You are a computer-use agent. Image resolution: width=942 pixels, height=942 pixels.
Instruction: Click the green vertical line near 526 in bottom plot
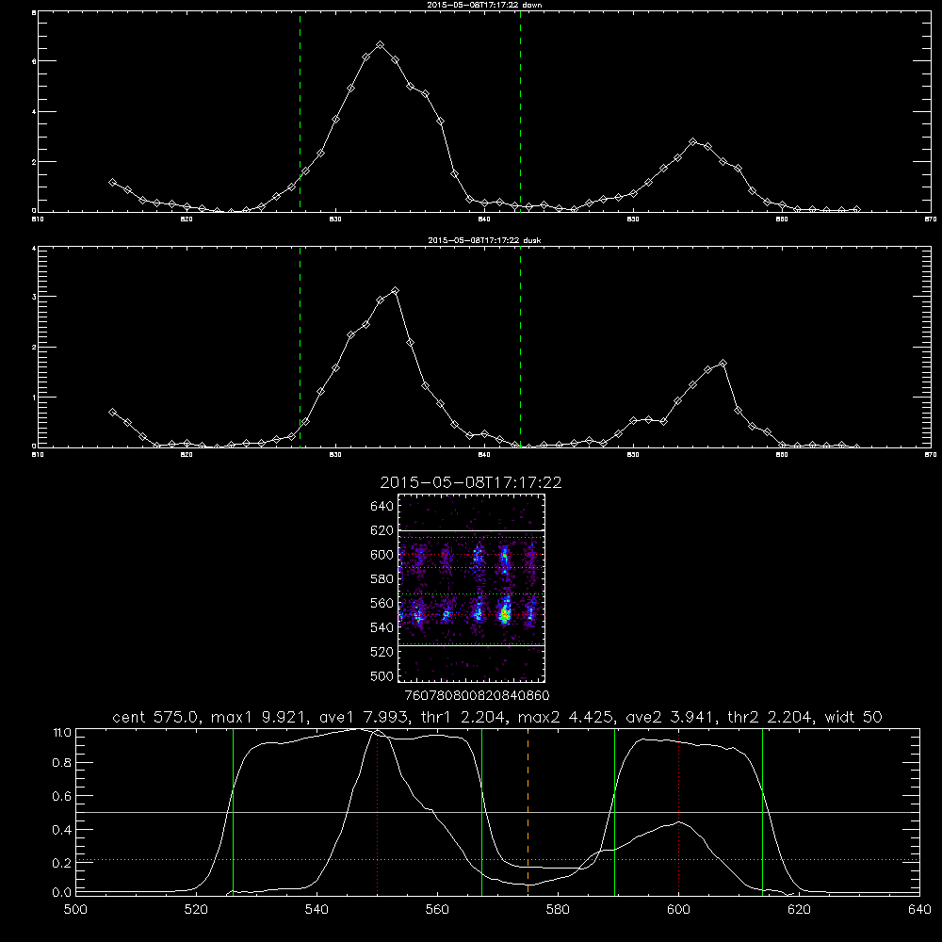pos(233,811)
